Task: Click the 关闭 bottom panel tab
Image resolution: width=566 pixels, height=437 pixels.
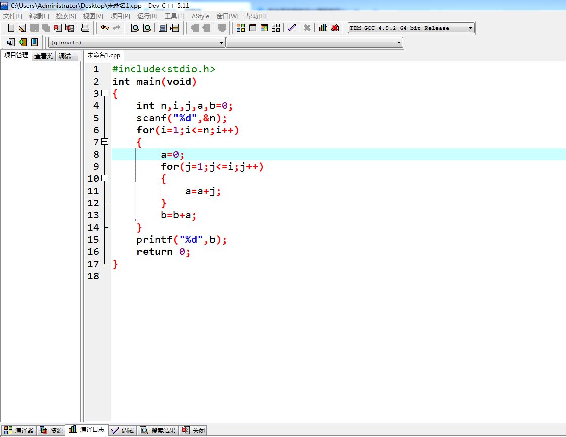Action: click(x=193, y=430)
